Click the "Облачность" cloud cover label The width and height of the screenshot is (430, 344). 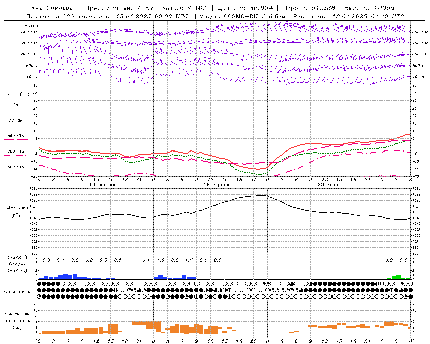click(17, 291)
